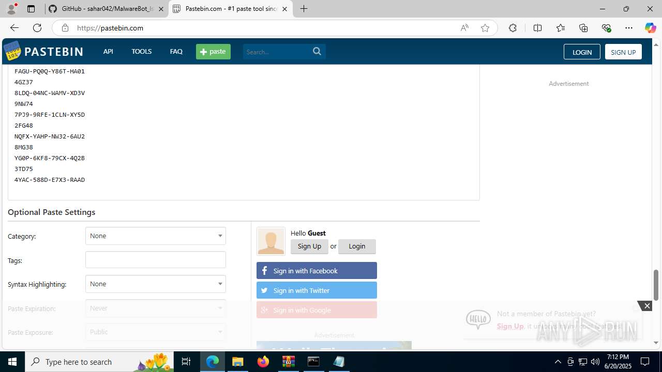Screen dimensions: 662x372
Task: Sign in with Facebook button
Action: tap(317, 271)
